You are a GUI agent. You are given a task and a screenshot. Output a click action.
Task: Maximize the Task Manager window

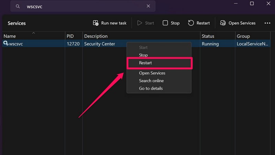click(x=252, y=4)
